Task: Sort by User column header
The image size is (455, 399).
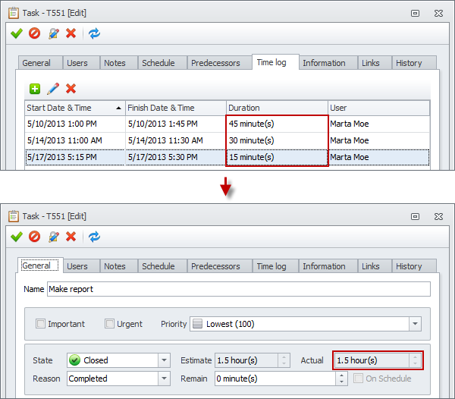Action: coord(379,108)
